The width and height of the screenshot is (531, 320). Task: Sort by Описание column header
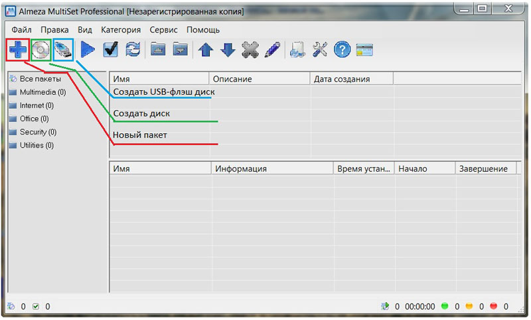(x=260, y=79)
